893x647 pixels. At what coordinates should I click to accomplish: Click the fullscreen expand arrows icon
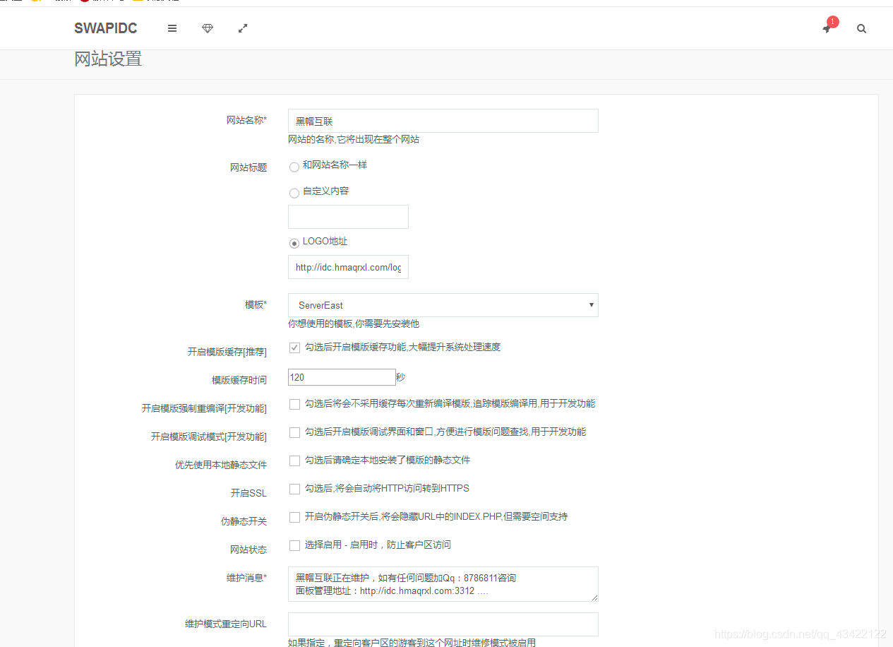(x=242, y=28)
